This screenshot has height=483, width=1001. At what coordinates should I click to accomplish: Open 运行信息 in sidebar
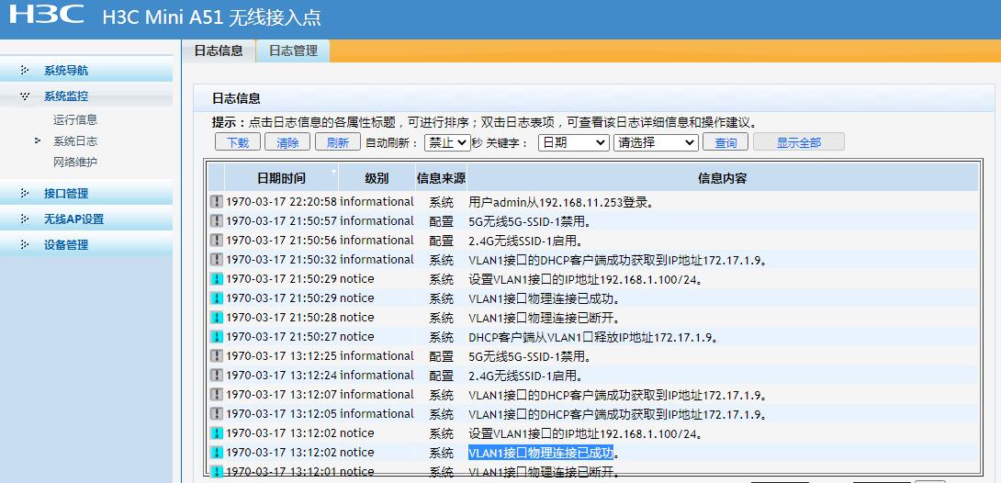tap(75, 119)
